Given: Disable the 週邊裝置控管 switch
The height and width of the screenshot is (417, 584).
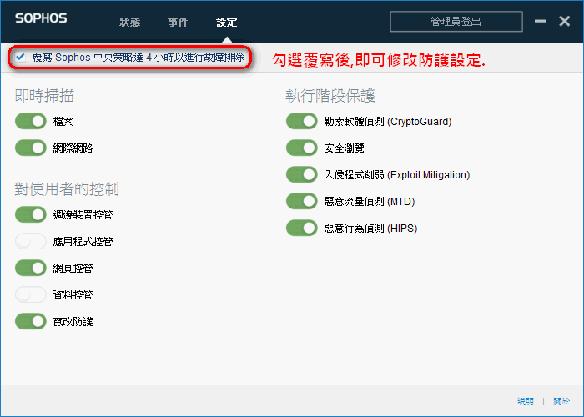Looking at the screenshot, I should pyautogui.click(x=31, y=214).
